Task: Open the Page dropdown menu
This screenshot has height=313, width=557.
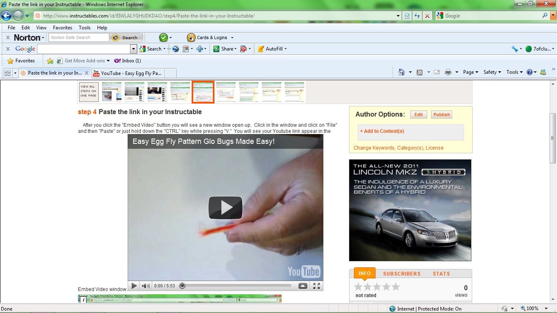Action: point(468,72)
